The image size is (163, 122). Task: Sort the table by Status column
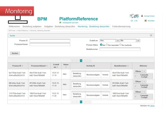(66, 67)
